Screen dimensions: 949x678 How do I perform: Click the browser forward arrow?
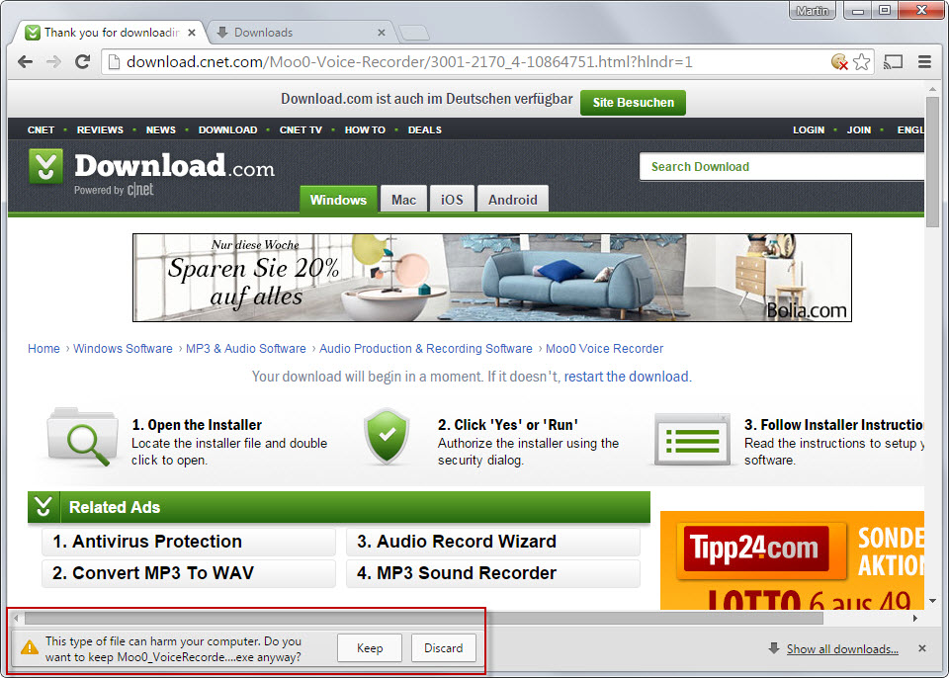click(x=53, y=61)
